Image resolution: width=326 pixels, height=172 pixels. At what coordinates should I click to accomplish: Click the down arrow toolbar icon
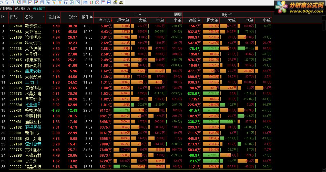coord(13,2)
